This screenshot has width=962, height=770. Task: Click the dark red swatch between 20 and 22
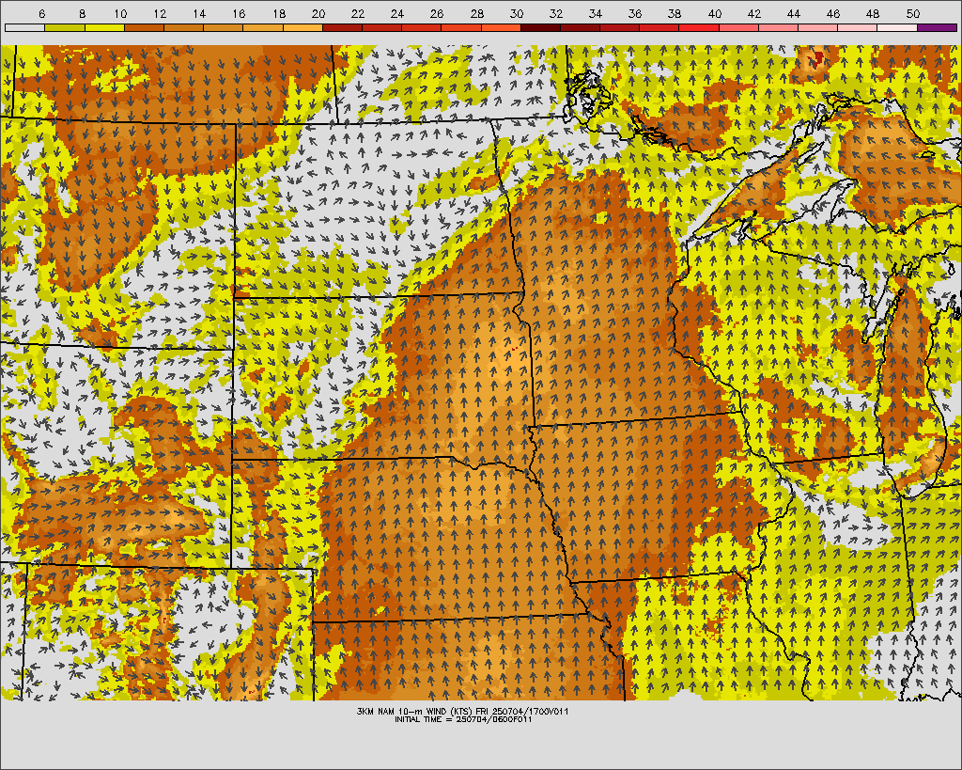[x=342, y=27]
